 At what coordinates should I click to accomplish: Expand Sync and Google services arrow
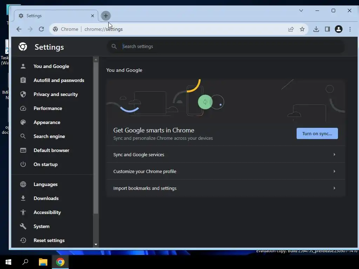(334, 154)
